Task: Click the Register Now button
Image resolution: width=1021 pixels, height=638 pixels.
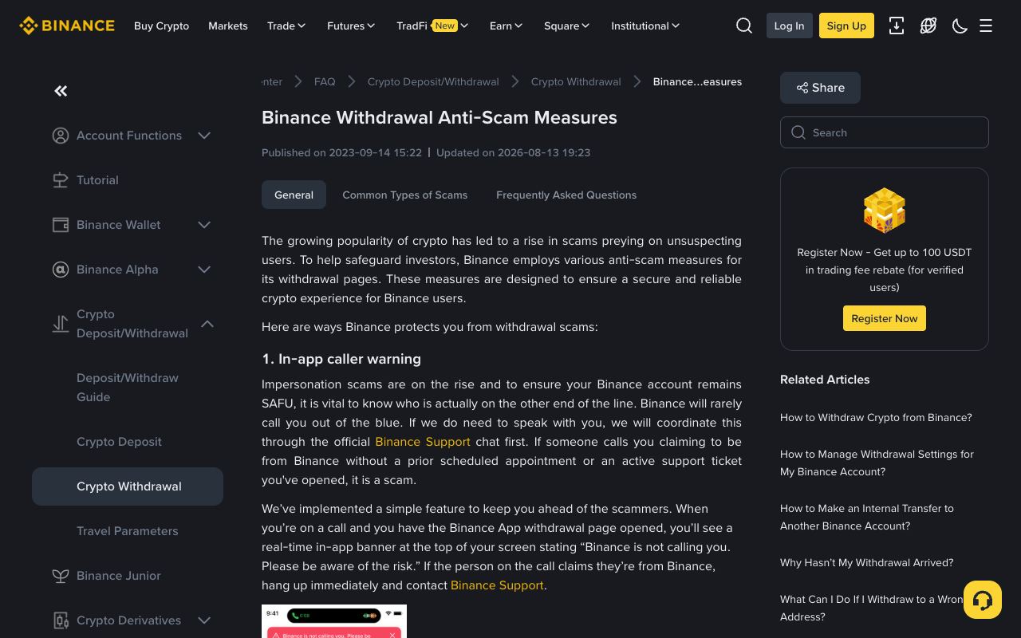Action: click(885, 318)
